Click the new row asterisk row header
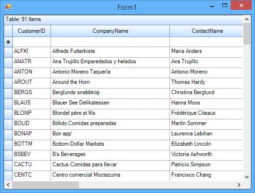Screen dimensions: 255x193 (x=8, y=42)
